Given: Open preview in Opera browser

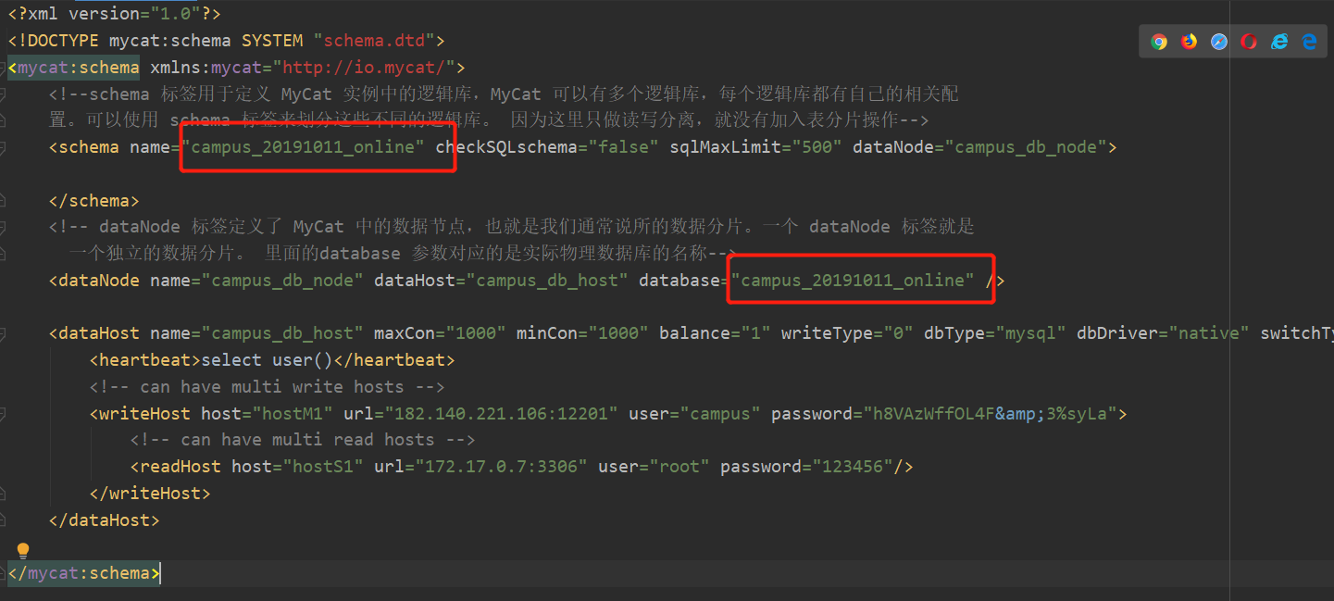Looking at the screenshot, I should pos(1249,42).
